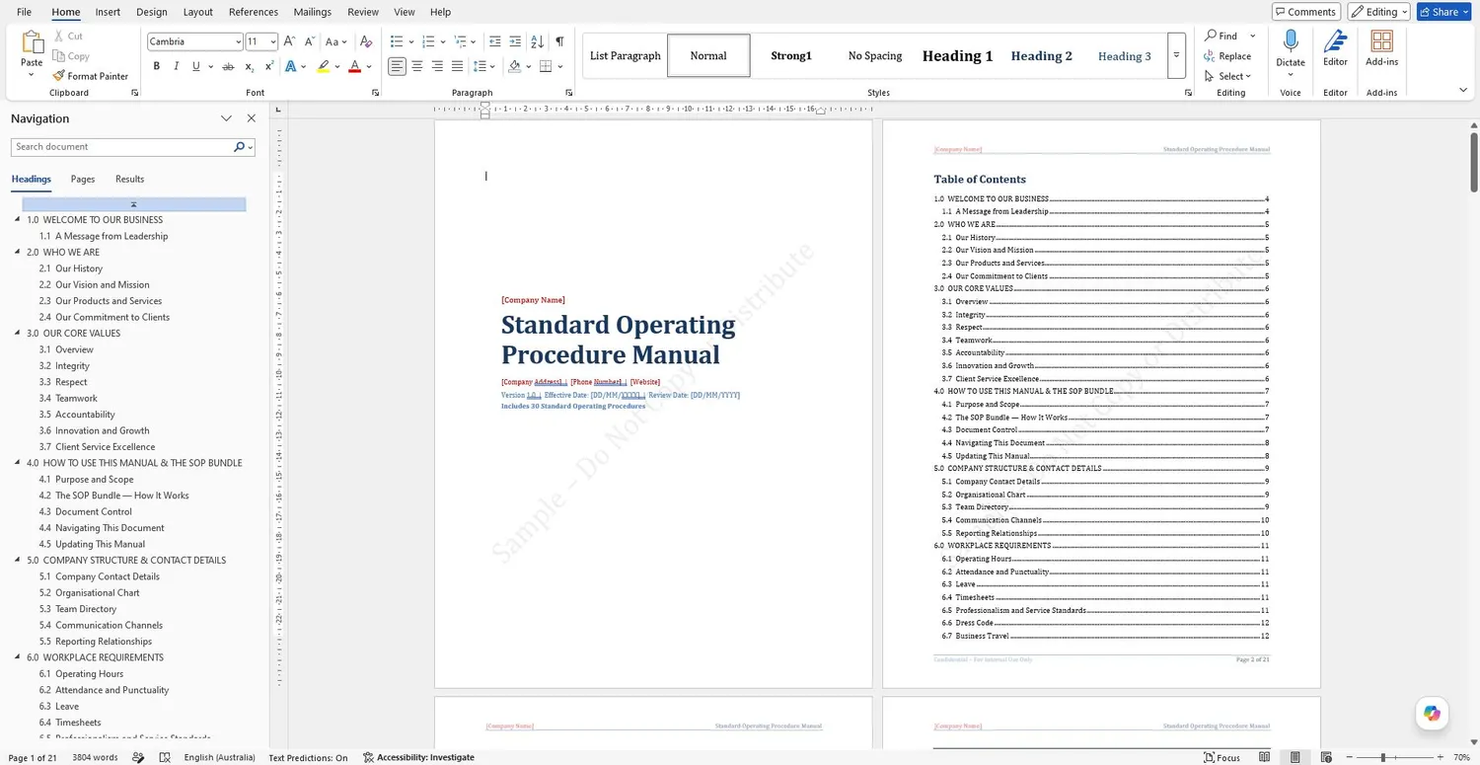Viewport: 1480px width, 765px height.
Task: Switch to the Review ribbon tab
Action: pyautogui.click(x=363, y=12)
